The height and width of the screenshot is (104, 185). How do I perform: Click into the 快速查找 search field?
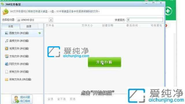145,20
